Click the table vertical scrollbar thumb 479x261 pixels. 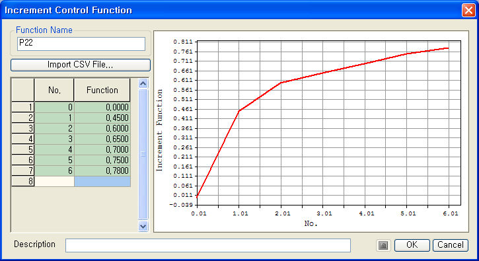(x=143, y=154)
